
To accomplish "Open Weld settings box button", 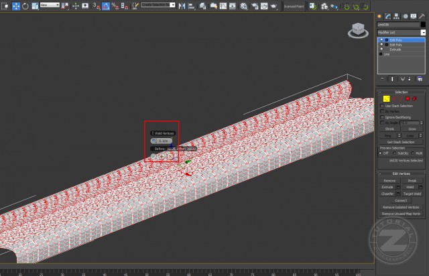I will click(421, 188).
